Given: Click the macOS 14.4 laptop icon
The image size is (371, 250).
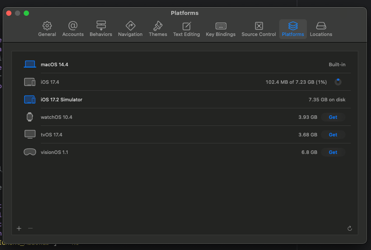Looking at the screenshot, I should point(30,64).
